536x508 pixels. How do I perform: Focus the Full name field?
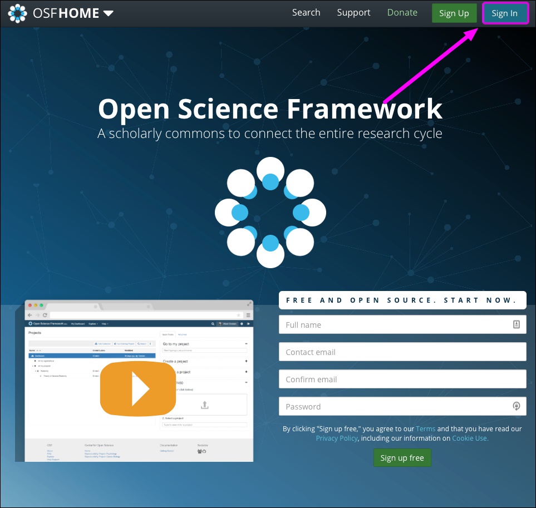402,324
